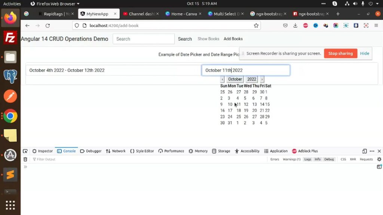The width and height of the screenshot is (383, 215).
Task: Go to previous month in datepicker
Action: 222,79
